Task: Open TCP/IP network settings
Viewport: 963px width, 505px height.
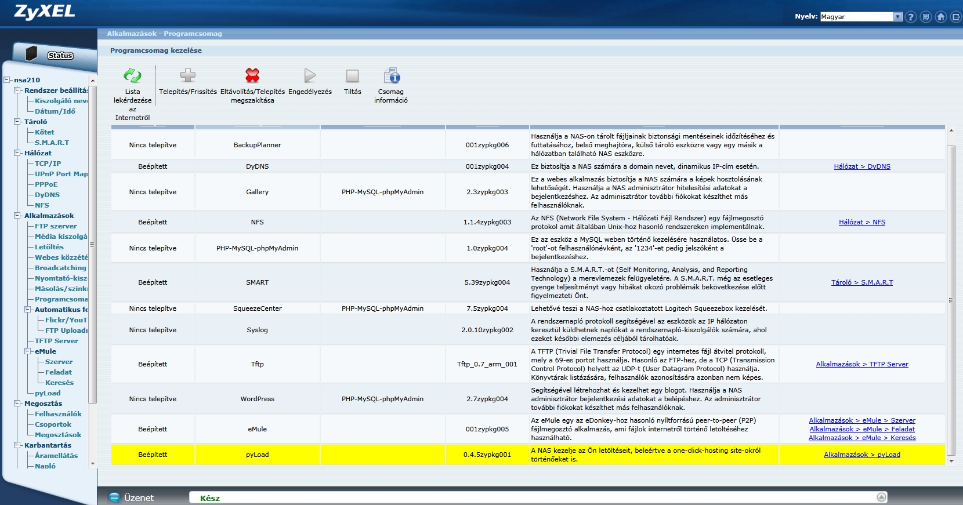Action: click(x=48, y=164)
